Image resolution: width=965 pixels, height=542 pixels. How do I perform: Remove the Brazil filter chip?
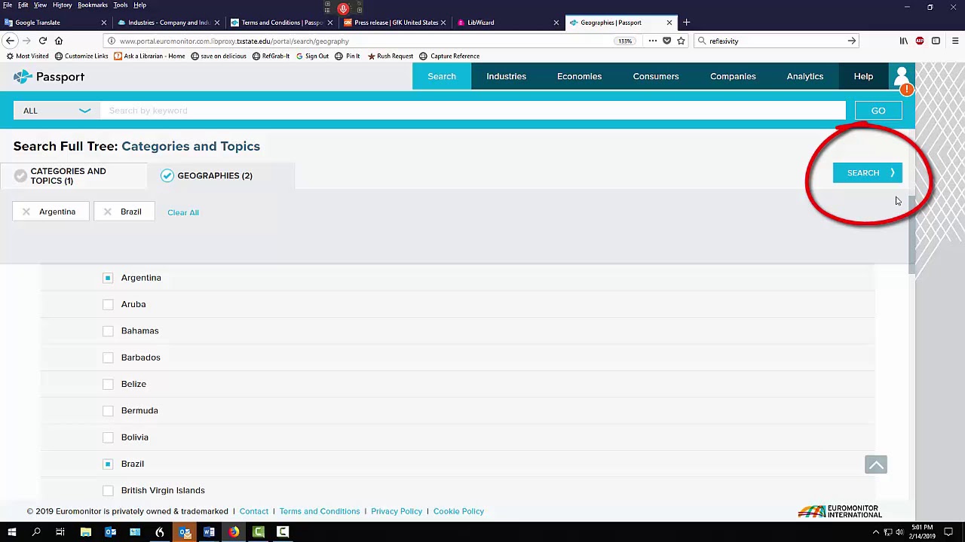[x=108, y=212]
